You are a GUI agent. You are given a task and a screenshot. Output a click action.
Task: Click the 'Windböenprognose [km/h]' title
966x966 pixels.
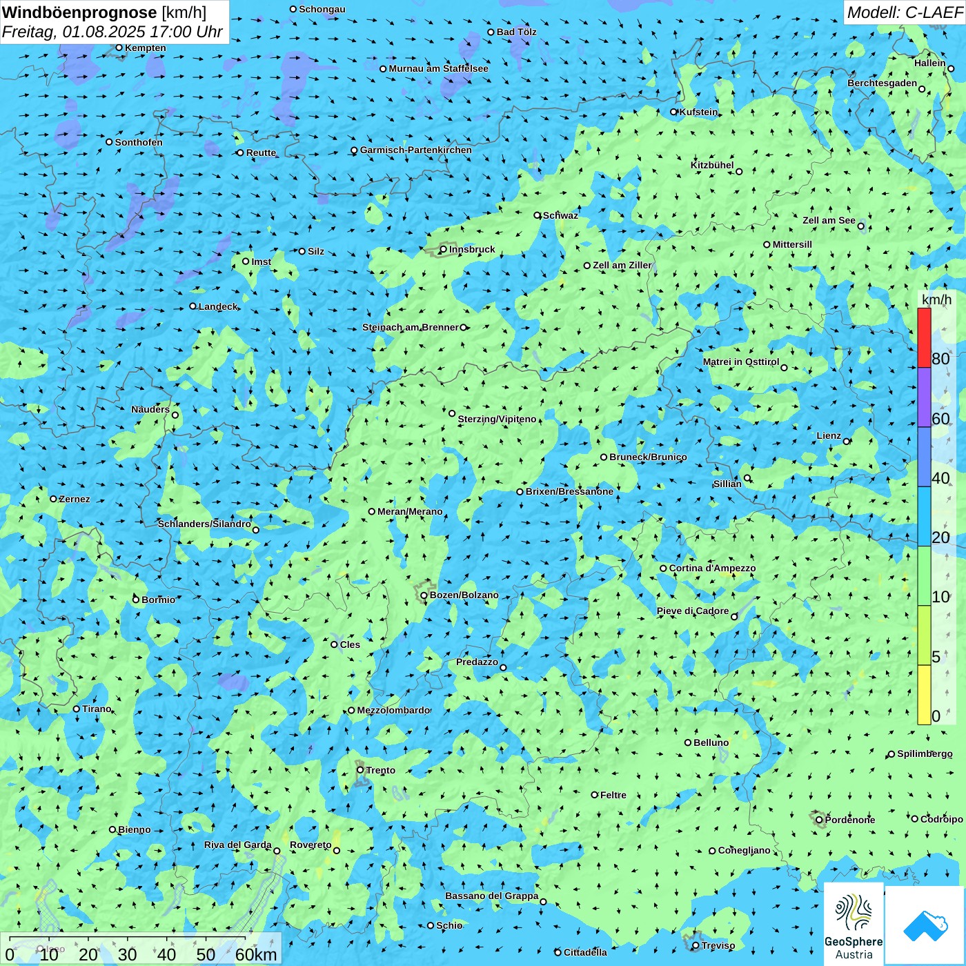pos(104,12)
